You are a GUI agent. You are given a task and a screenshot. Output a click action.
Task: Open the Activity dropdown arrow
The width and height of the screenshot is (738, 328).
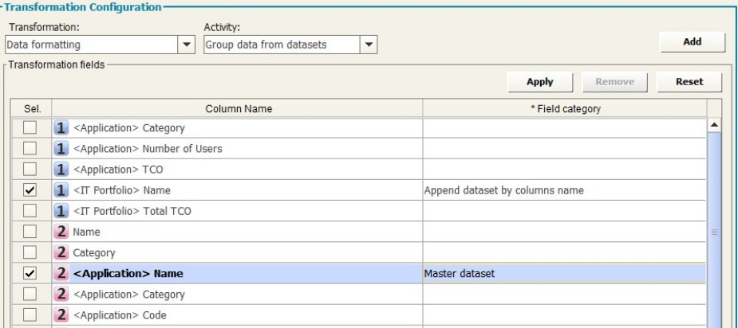point(369,45)
